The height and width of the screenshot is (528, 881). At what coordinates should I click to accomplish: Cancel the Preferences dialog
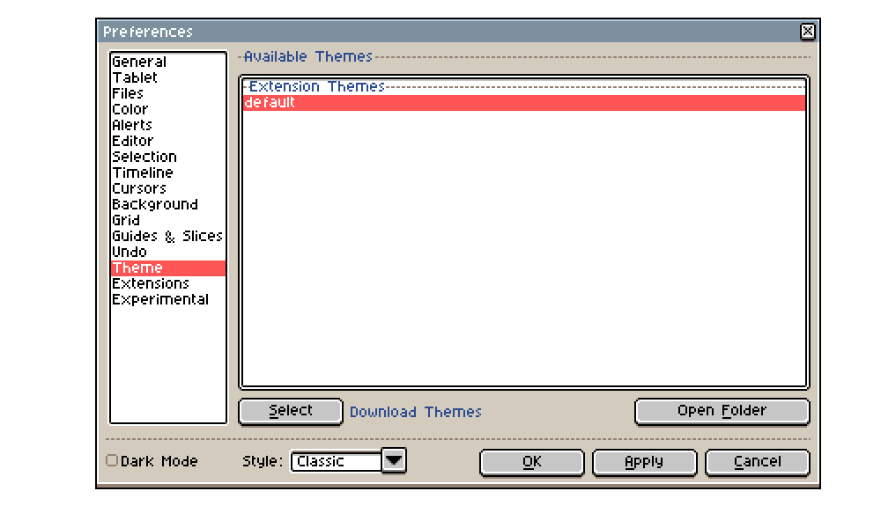click(758, 462)
